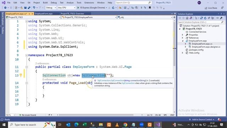
Task: Click the Search (Ctrl+Q) box
Action: point(133,2)
